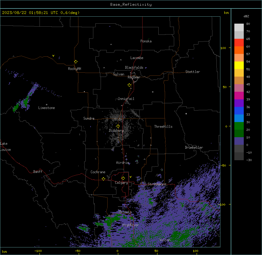Screen dimensions: 262x255
Task: Click the Drumheller label
Action: [194, 147]
